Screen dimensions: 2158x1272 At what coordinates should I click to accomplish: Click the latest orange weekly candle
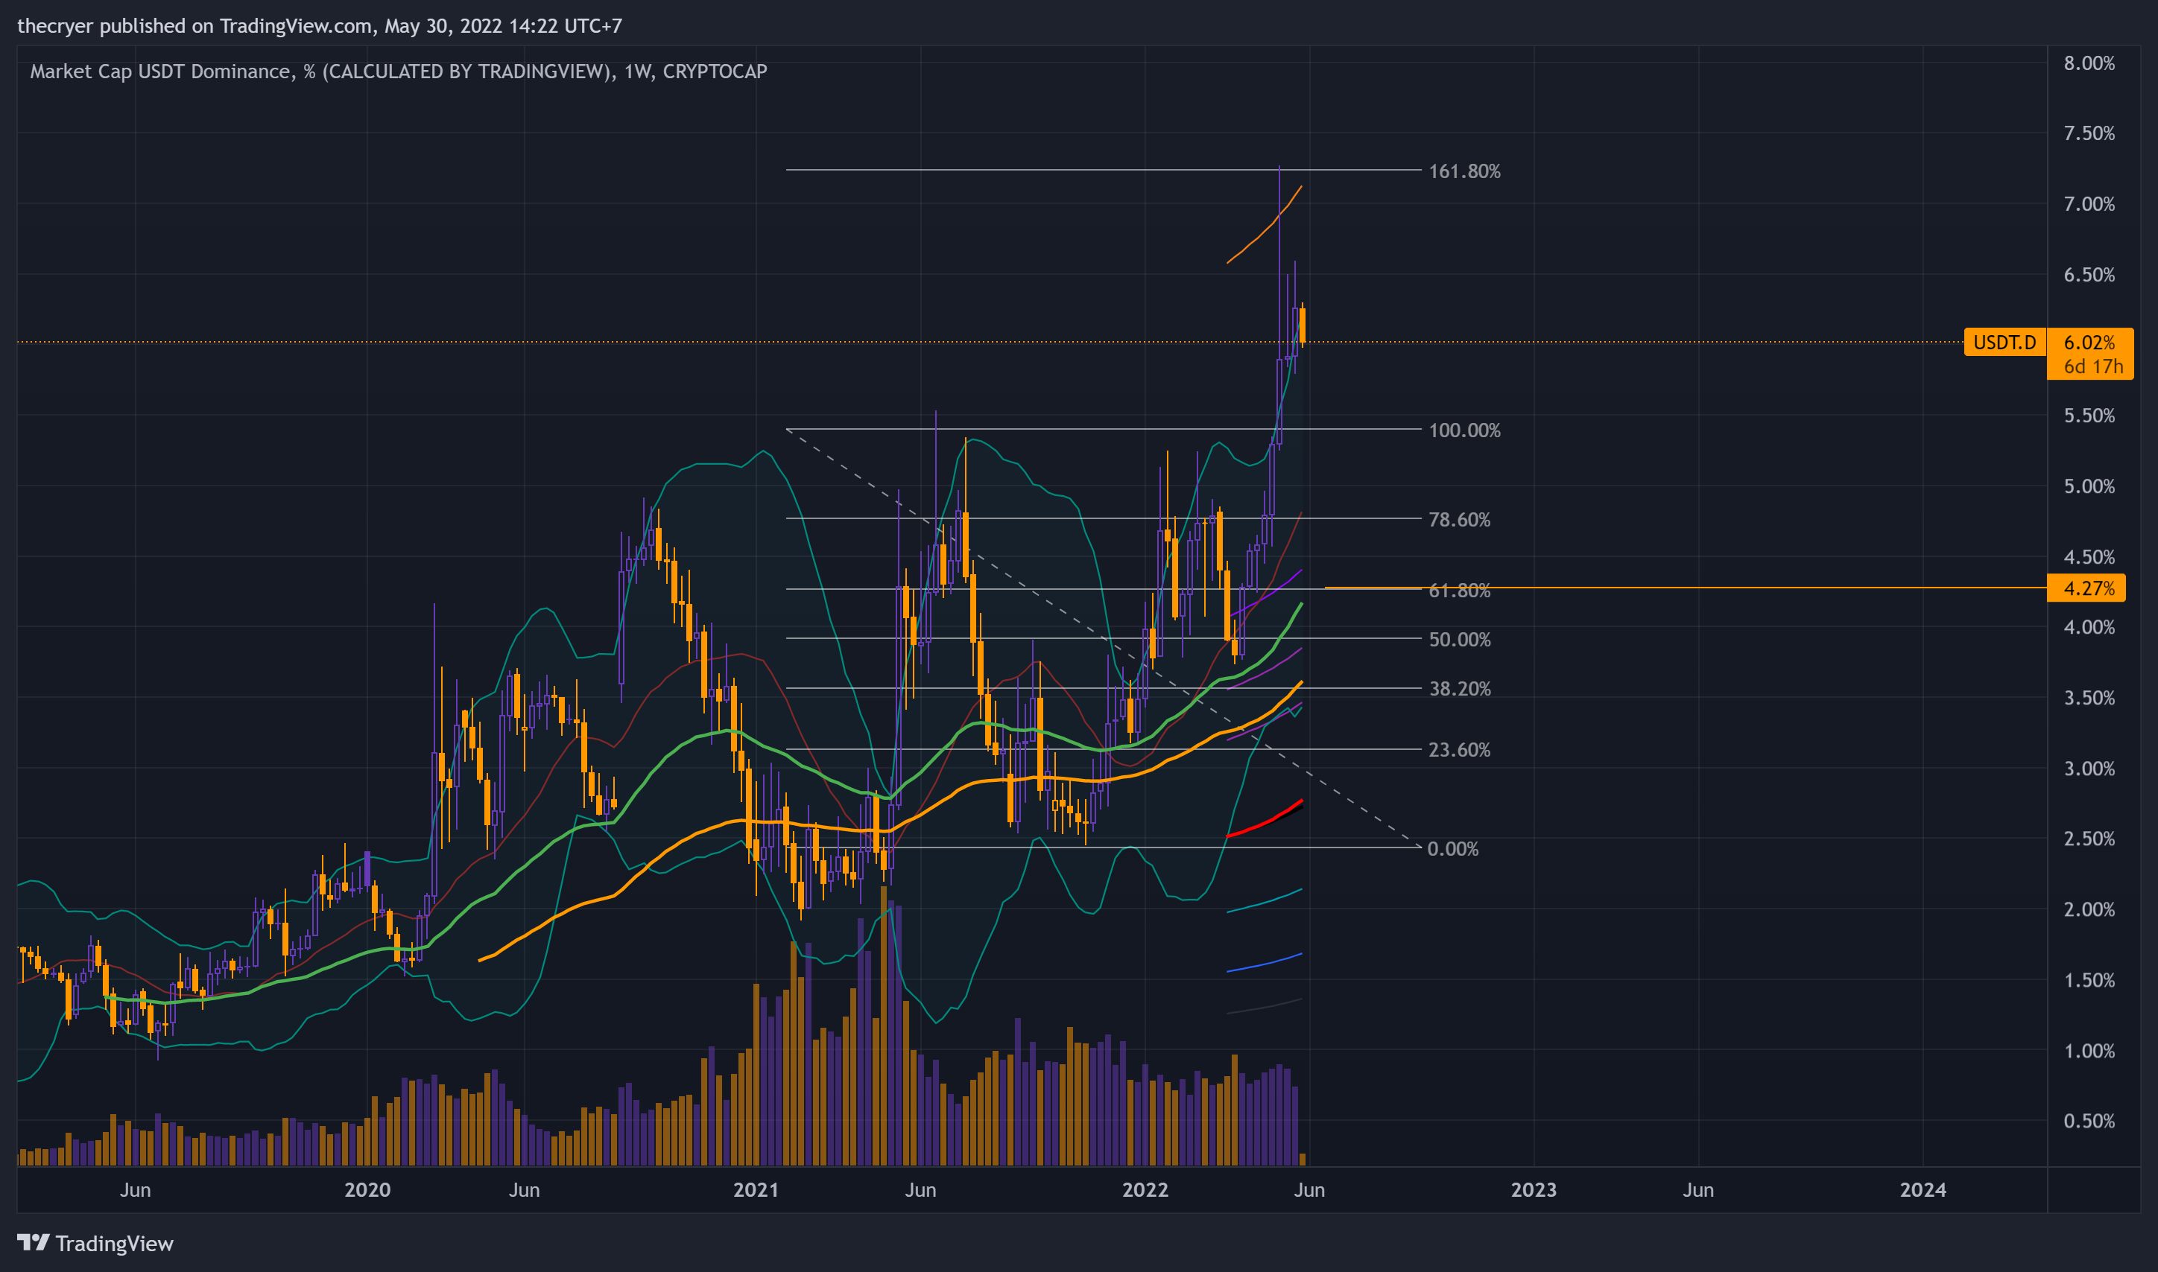pos(1303,325)
